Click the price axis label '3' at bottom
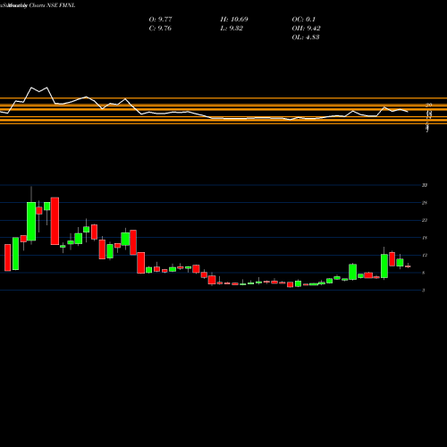Screen dimensions: 447x447 [424, 291]
